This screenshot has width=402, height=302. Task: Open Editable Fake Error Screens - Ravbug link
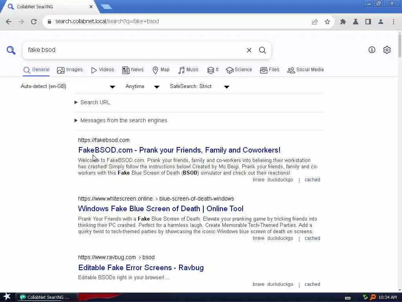click(x=141, y=267)
